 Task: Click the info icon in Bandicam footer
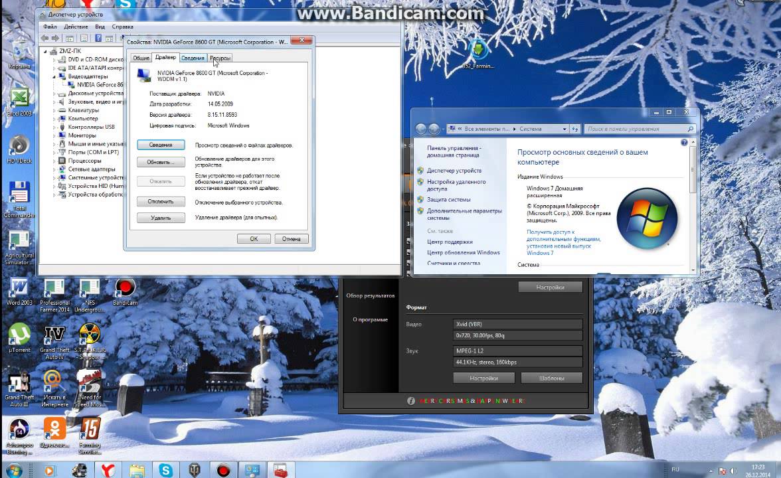[x=411, y=401]
